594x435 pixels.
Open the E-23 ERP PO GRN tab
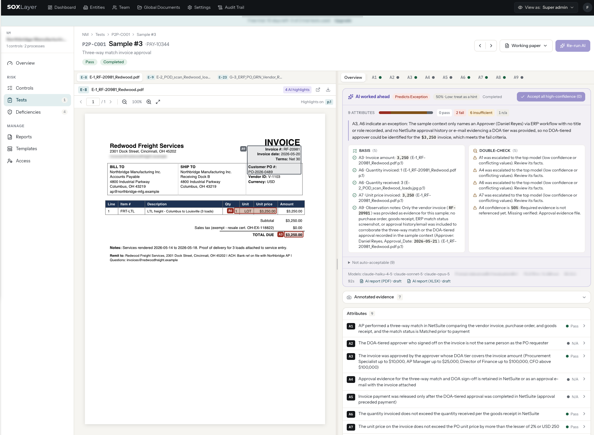click(250, 77)
